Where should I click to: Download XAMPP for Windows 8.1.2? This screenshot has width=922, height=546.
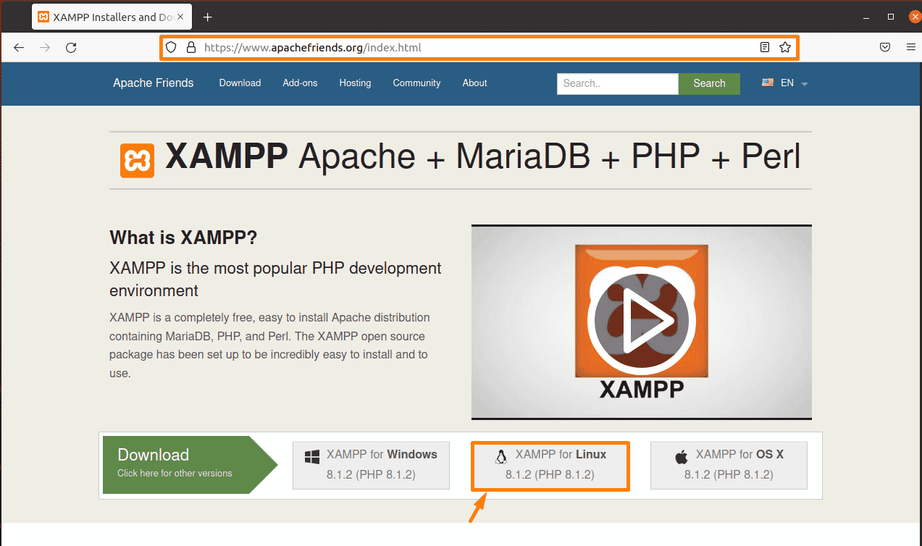click(371, 465)
